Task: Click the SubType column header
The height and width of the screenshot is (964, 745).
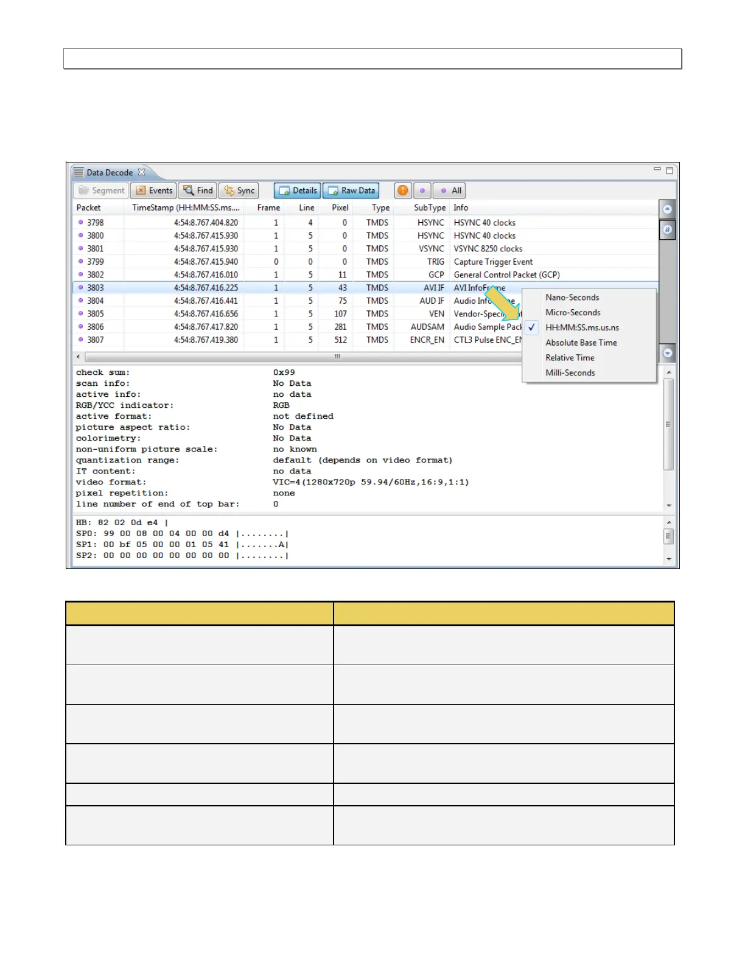Action: (429, 208)
